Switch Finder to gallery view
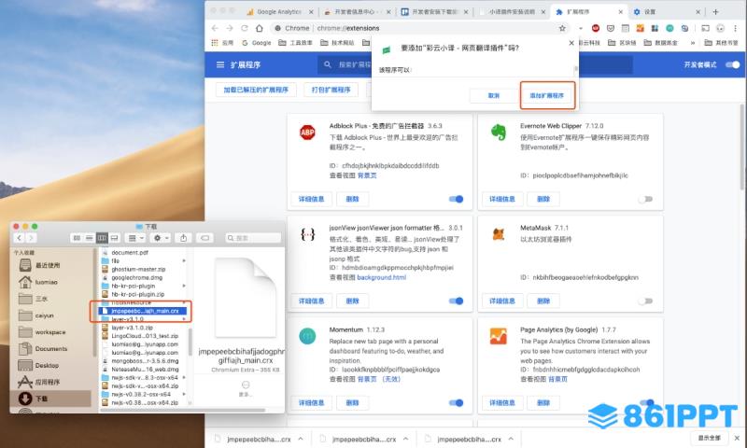The height and width of the screenshot is (448, 747). coord(114,238)
